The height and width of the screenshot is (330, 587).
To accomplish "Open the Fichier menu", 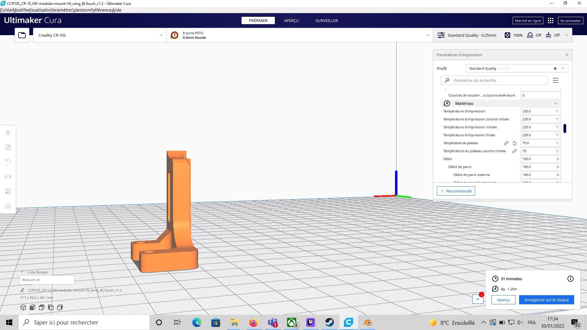I will click(x=6, y=10).
